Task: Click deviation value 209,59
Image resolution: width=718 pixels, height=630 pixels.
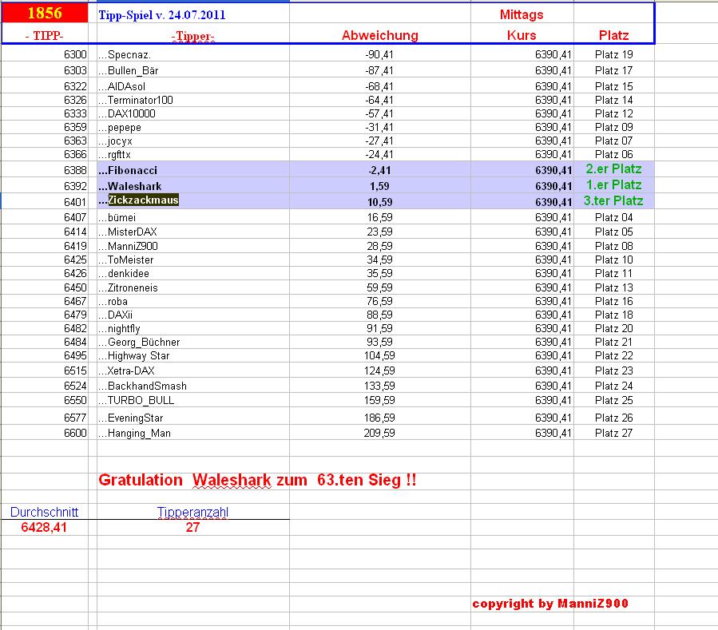Action: coord(379,433)
